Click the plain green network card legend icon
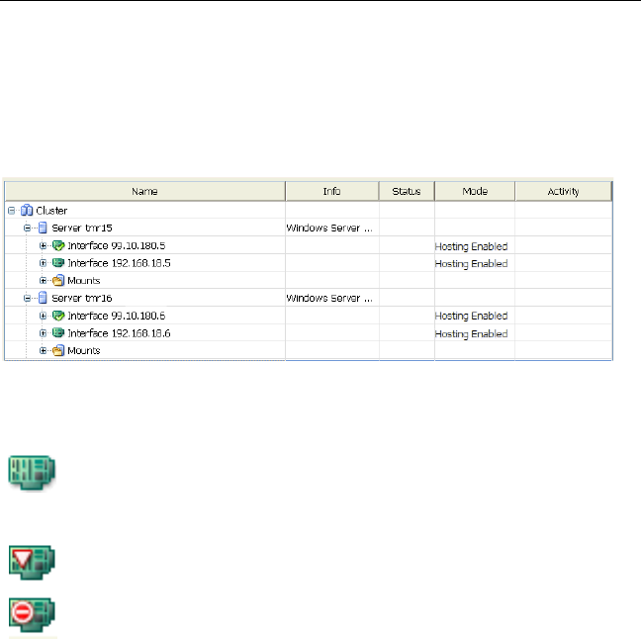 [32, 471]
